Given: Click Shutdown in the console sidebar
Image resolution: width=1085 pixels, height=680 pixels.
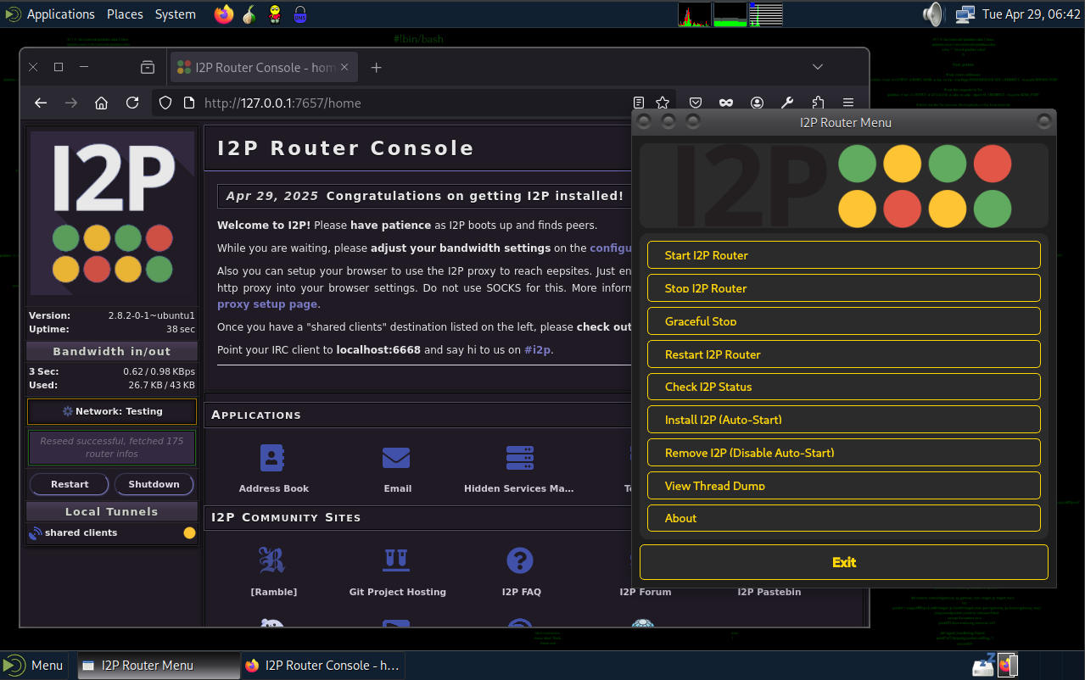Looking at the screenshot, I should click(154, 484).
